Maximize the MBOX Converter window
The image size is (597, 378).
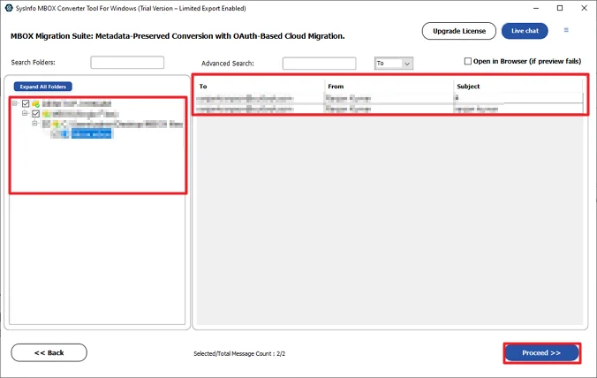560,8
